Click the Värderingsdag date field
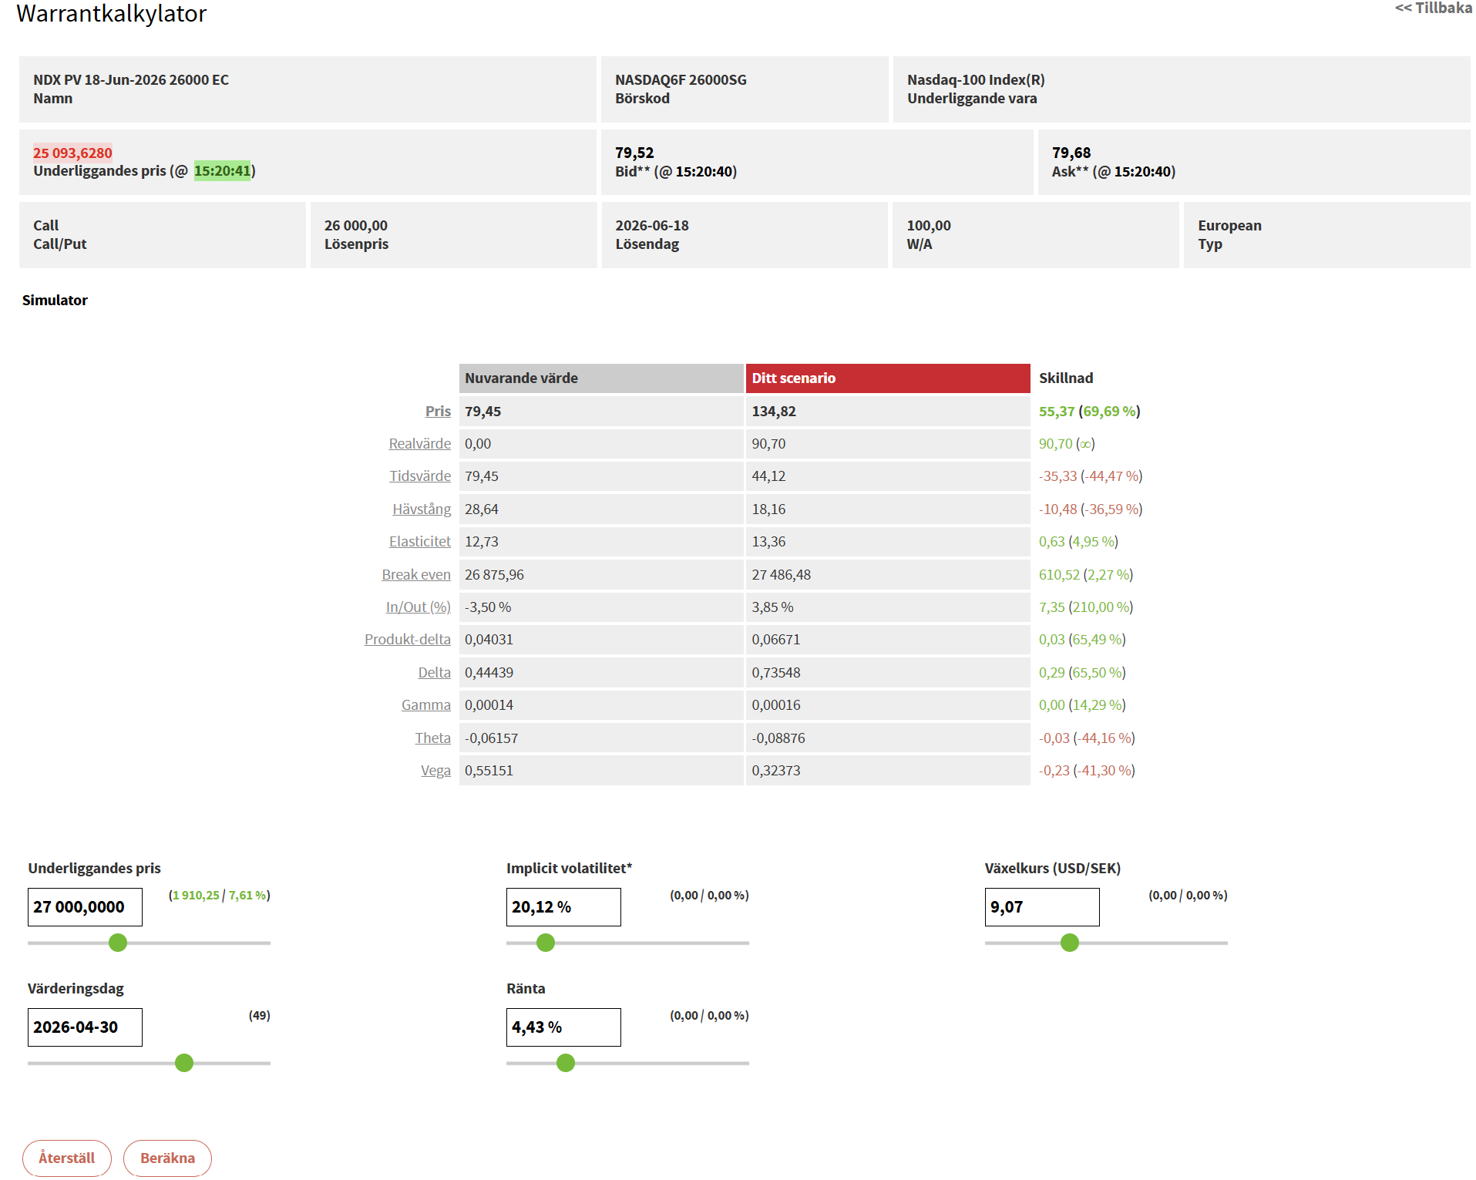This screenshot has width=1476, height=1180. pos(85,1027)
